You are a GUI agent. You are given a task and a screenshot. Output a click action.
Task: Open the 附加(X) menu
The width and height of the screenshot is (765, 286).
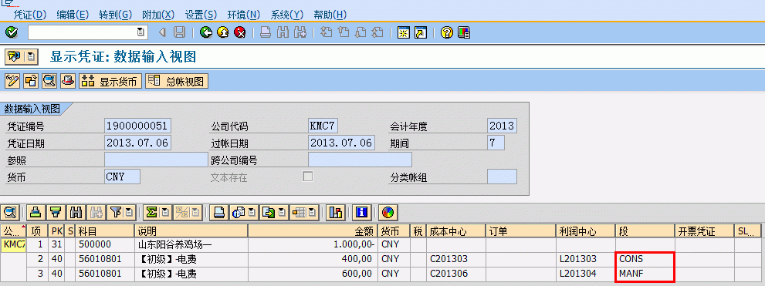[x=158, y=15]
